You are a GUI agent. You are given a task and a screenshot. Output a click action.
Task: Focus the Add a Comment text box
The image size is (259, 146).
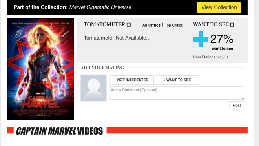point(177,93)
